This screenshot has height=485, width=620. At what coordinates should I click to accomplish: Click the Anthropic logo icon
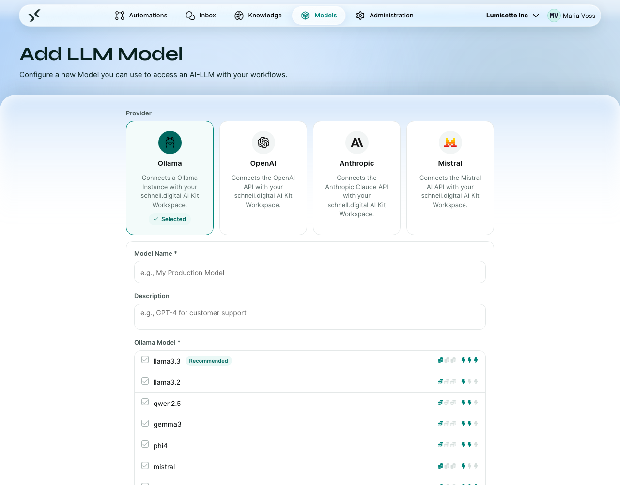(357, 143)
